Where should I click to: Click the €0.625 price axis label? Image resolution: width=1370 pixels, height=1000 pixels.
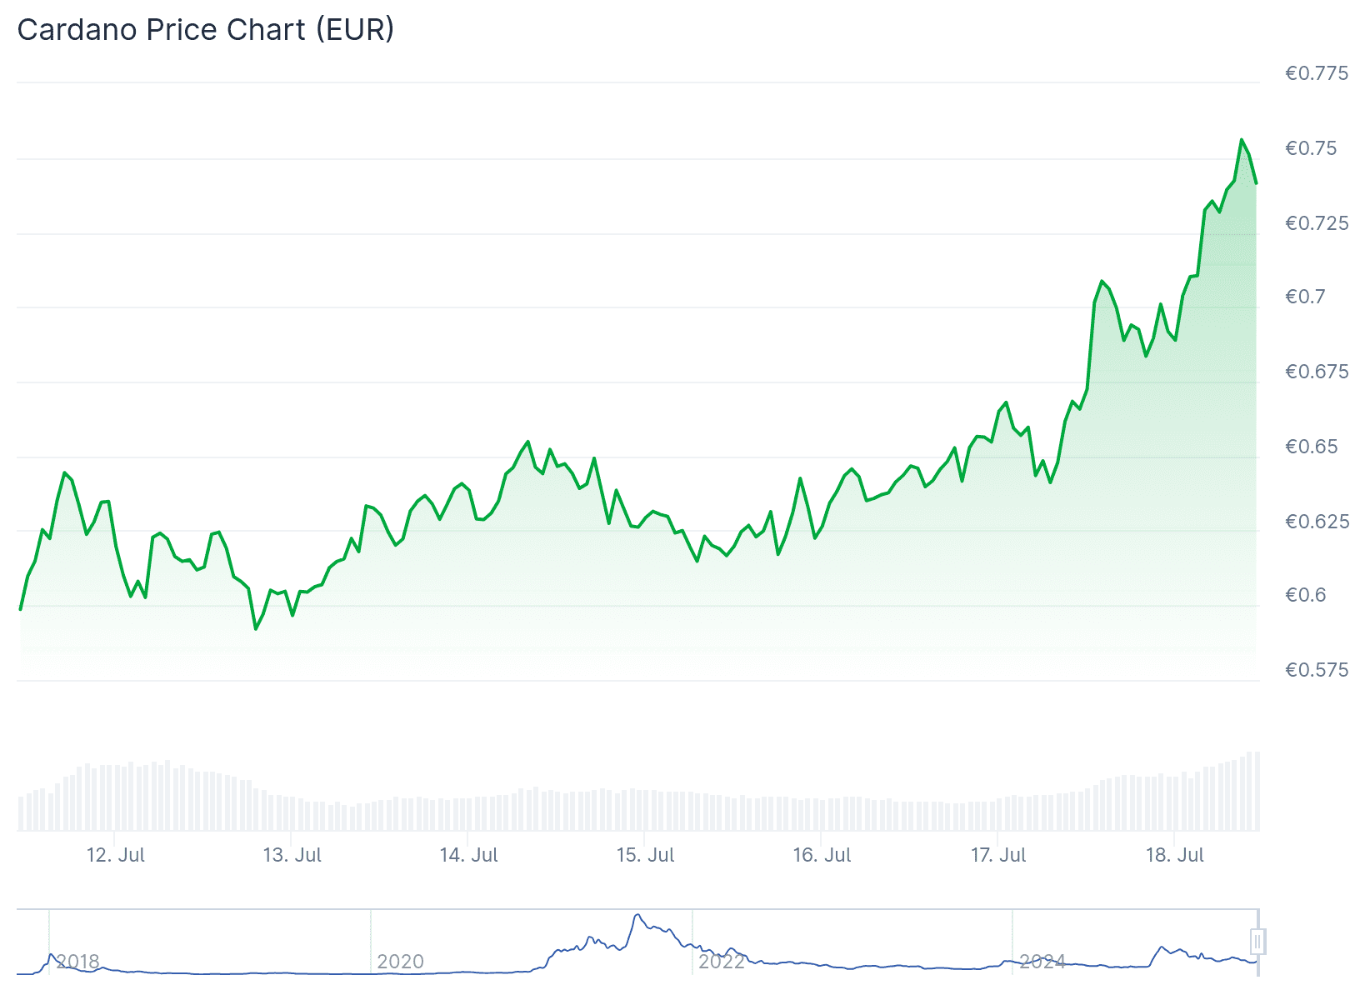coord(1317,522)
